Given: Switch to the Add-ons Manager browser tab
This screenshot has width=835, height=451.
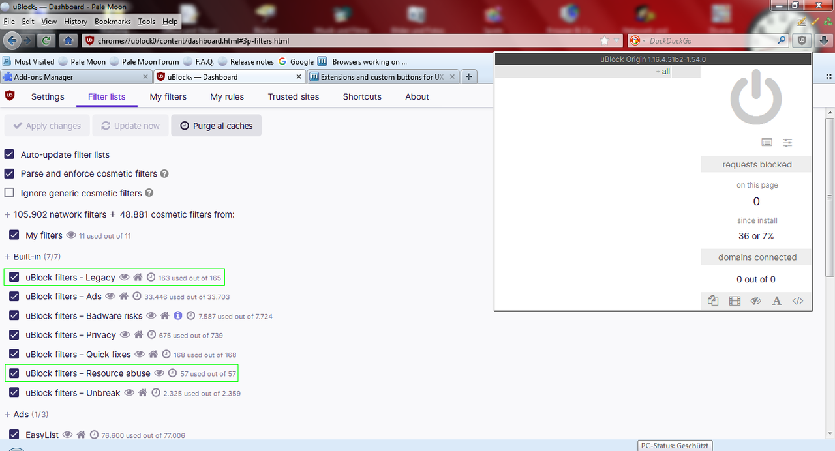Looking at the screenshot, I should point(76,77).
